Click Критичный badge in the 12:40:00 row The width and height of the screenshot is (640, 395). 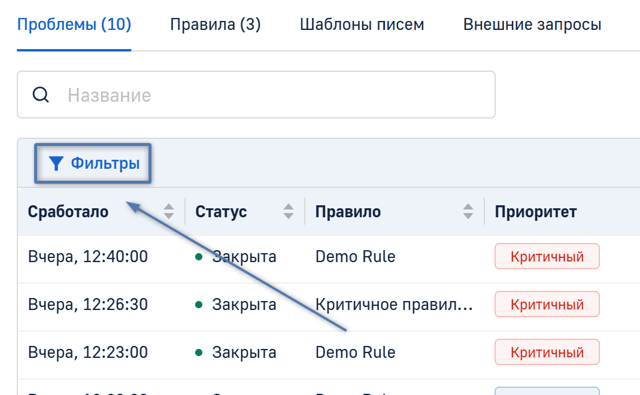(x=547, y=257)
